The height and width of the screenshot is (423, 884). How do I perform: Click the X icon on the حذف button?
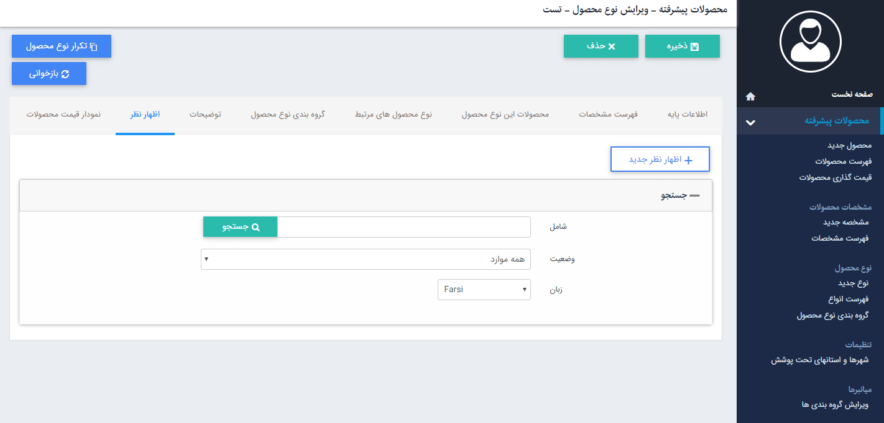[613, 46]
